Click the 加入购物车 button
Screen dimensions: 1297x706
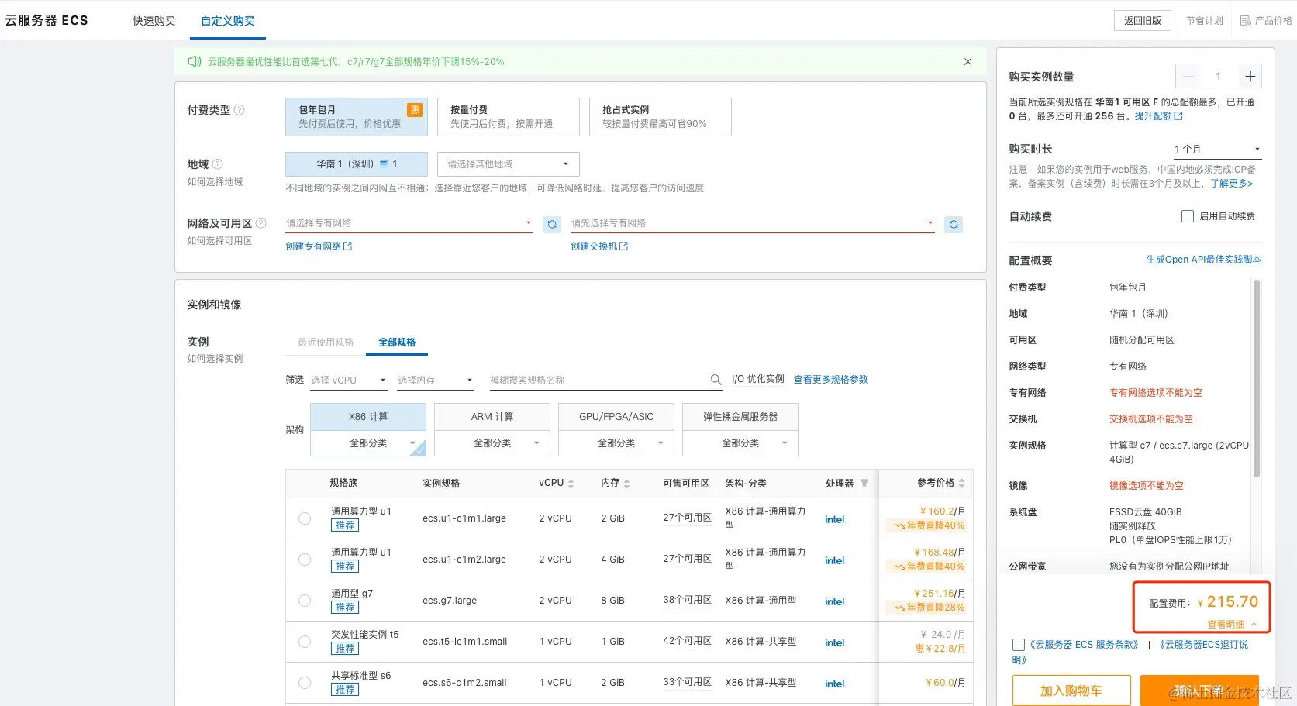[x=1071, y=691]
